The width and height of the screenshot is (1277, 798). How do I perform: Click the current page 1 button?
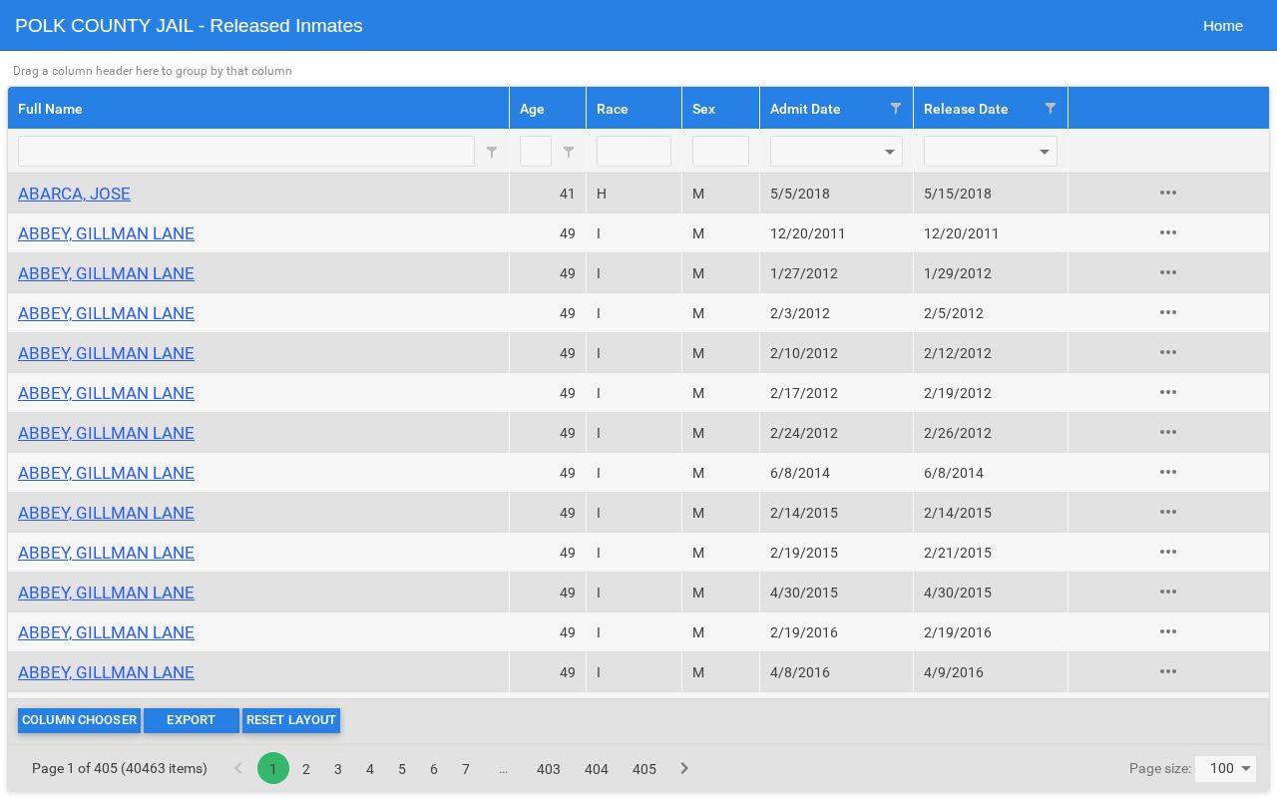(273, 768)
